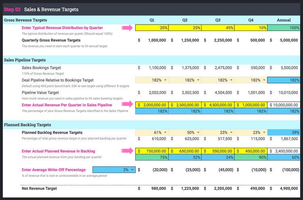Viewport: 303px width, 200px height.
Task: Click the green Annual 100% distribution cell
Action: pos(284,28)
